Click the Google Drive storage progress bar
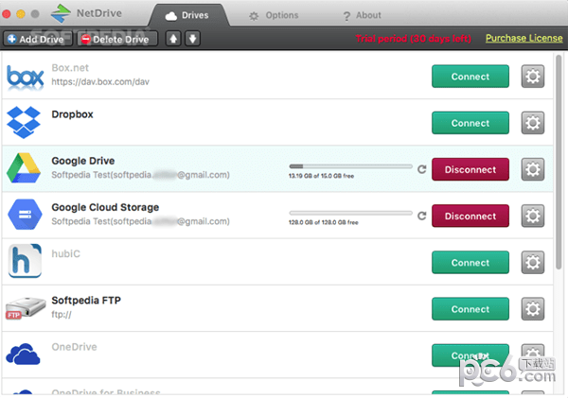568x398 pixels. (x=350, y=166)
